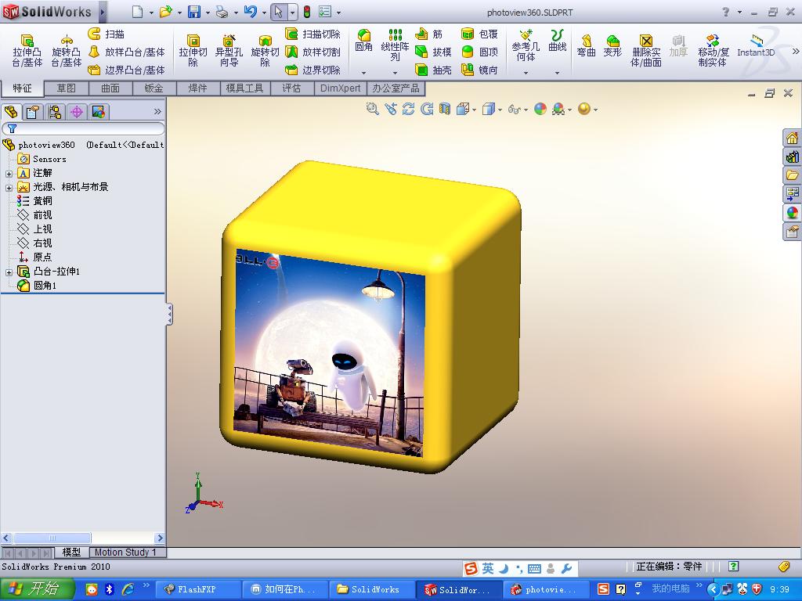Open FeatureManager design tree tab
The width and height of the screenshot is (802, 601).
coord(11,111)
